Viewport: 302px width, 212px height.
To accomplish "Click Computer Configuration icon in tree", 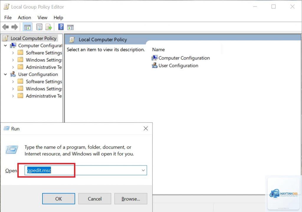I will (13, 46).
